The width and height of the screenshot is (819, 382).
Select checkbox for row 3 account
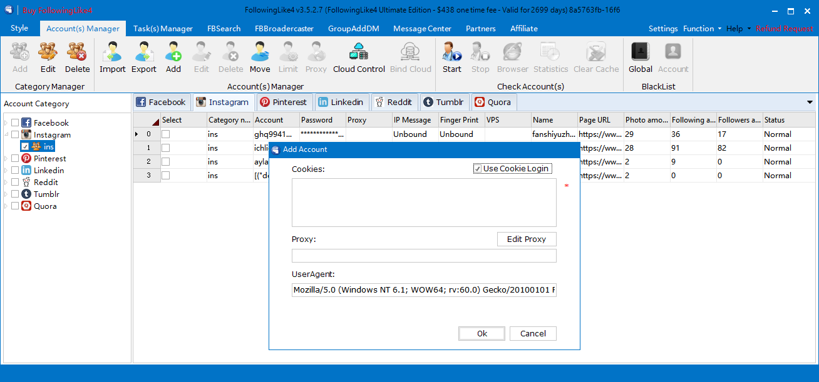click(x=166, y=176)
